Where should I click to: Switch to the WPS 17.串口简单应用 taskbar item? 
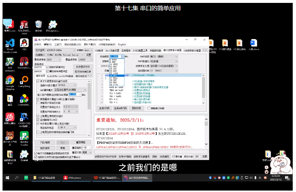coord(107,178)
